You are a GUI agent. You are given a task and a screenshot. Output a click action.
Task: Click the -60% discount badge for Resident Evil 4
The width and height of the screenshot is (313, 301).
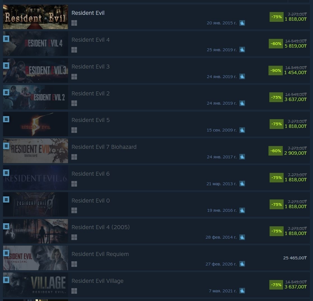[x=276, y=44]
